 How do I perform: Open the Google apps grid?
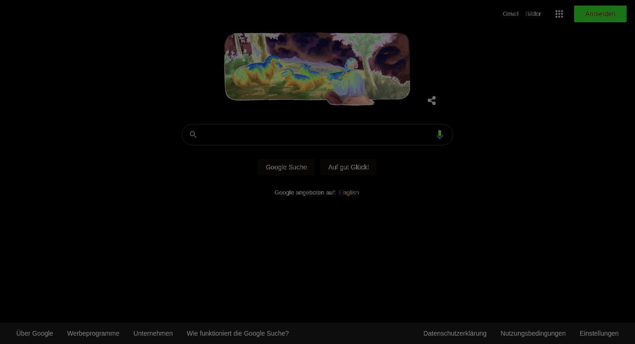pos(559,14)
